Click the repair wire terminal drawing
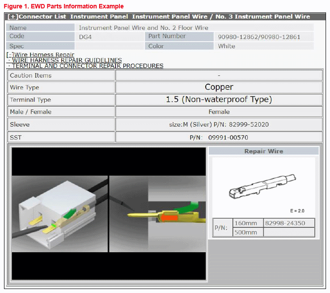The height and width of the screenshot is (293, 330). point(262,186)
